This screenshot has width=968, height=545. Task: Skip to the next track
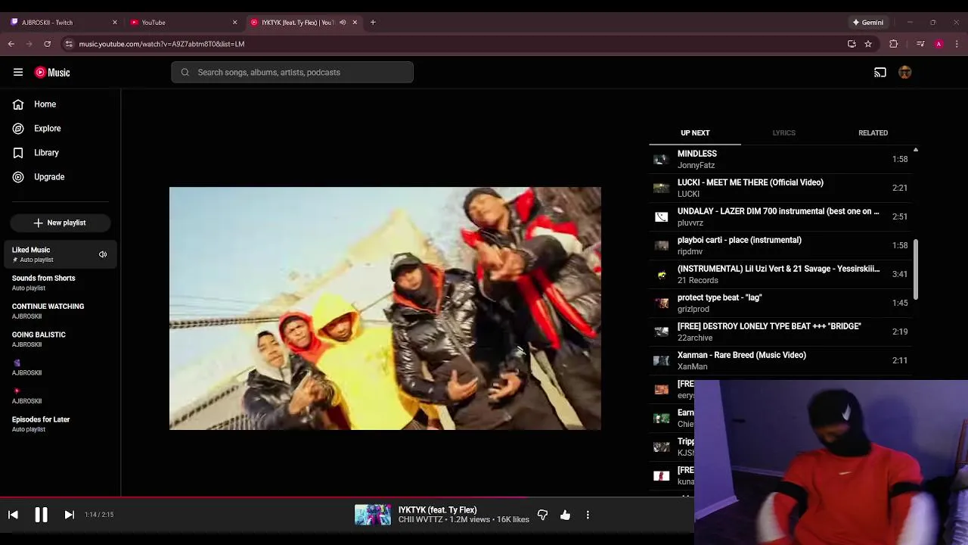click(x=69, y=515)
